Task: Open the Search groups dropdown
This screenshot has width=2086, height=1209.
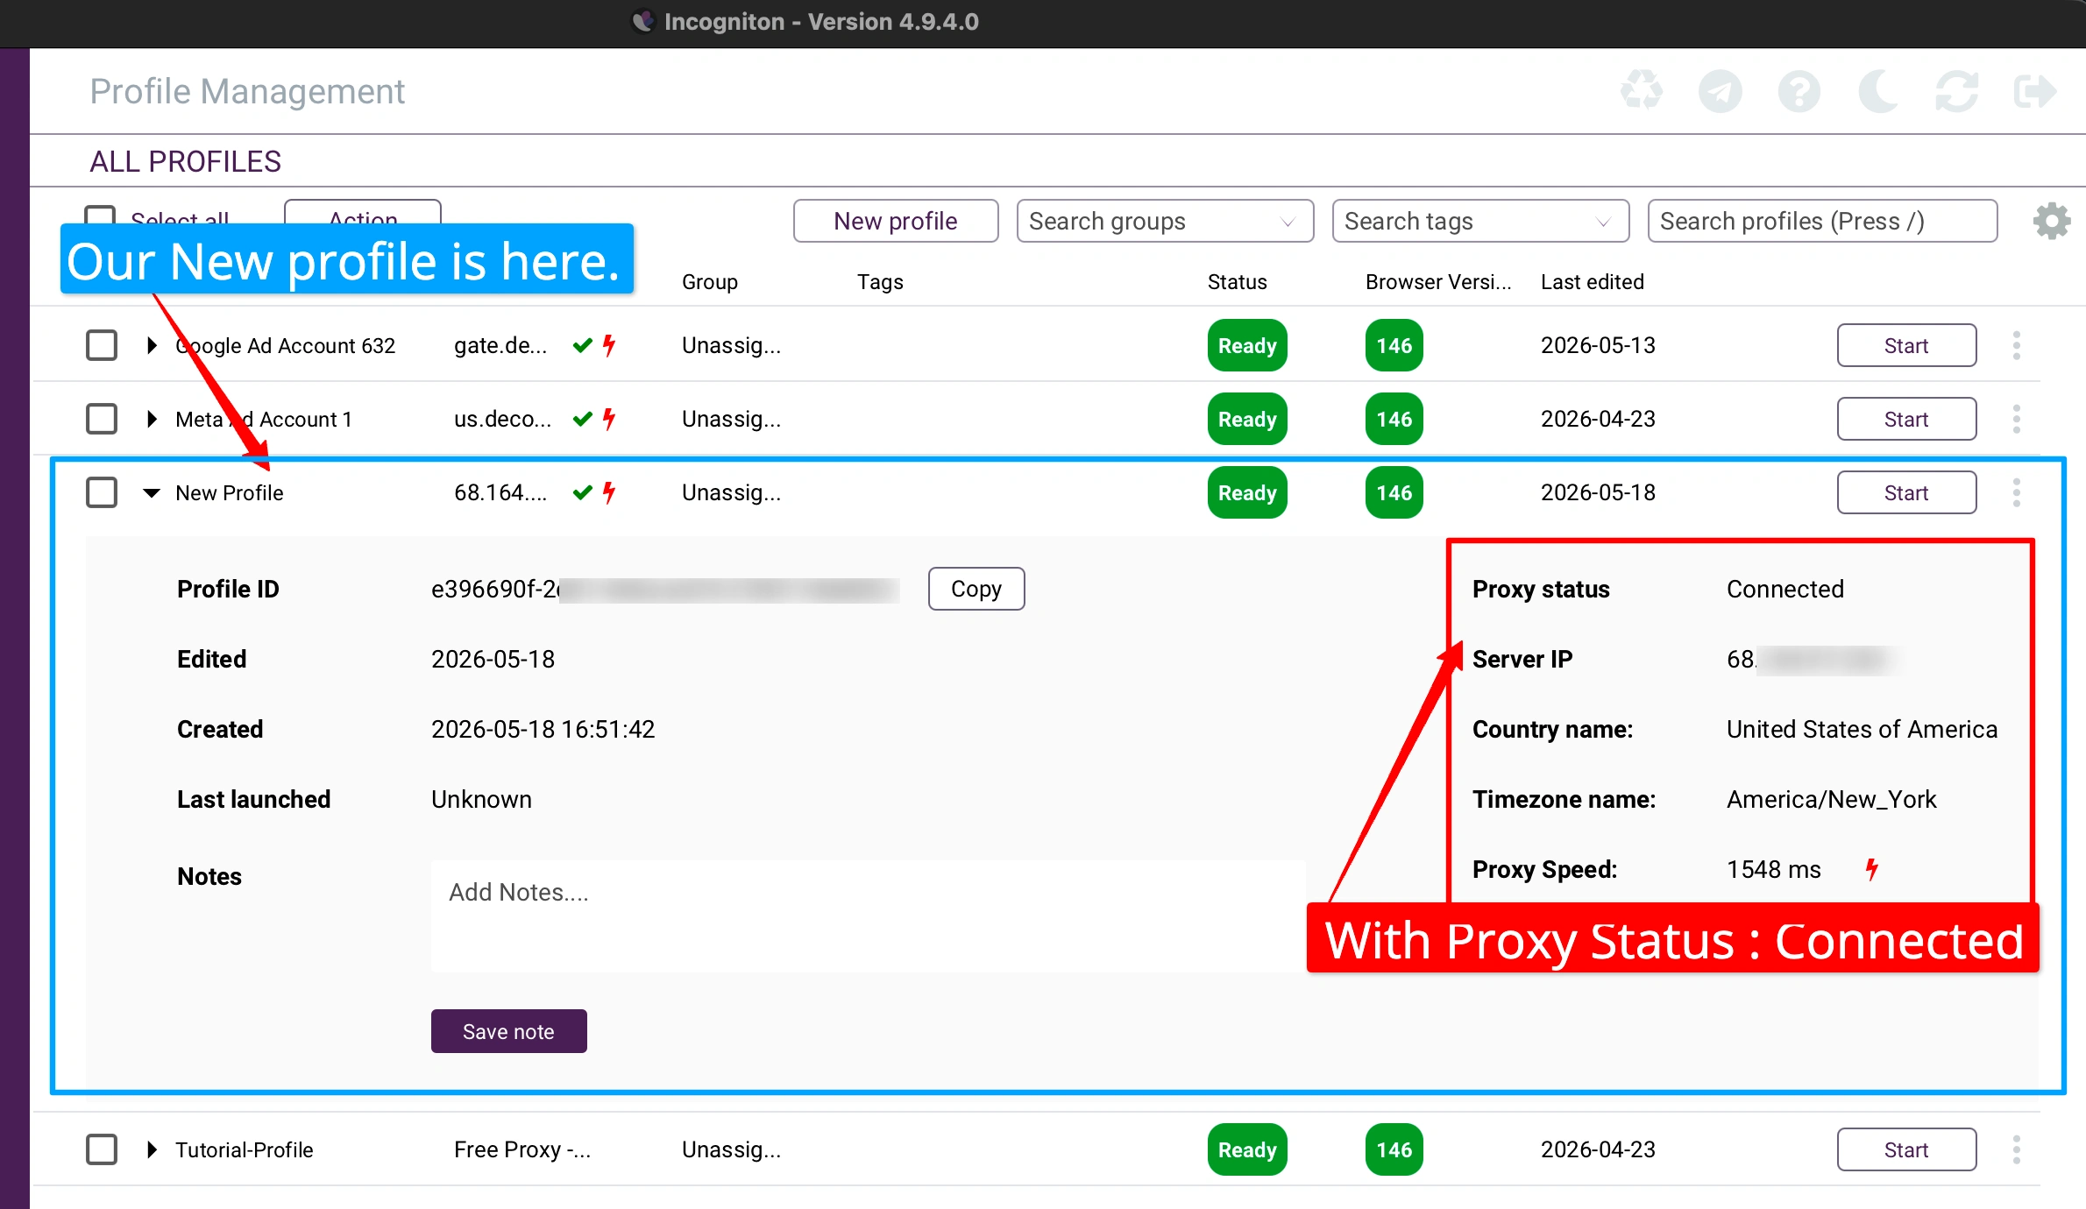Action: click(x=1165, y=221)
